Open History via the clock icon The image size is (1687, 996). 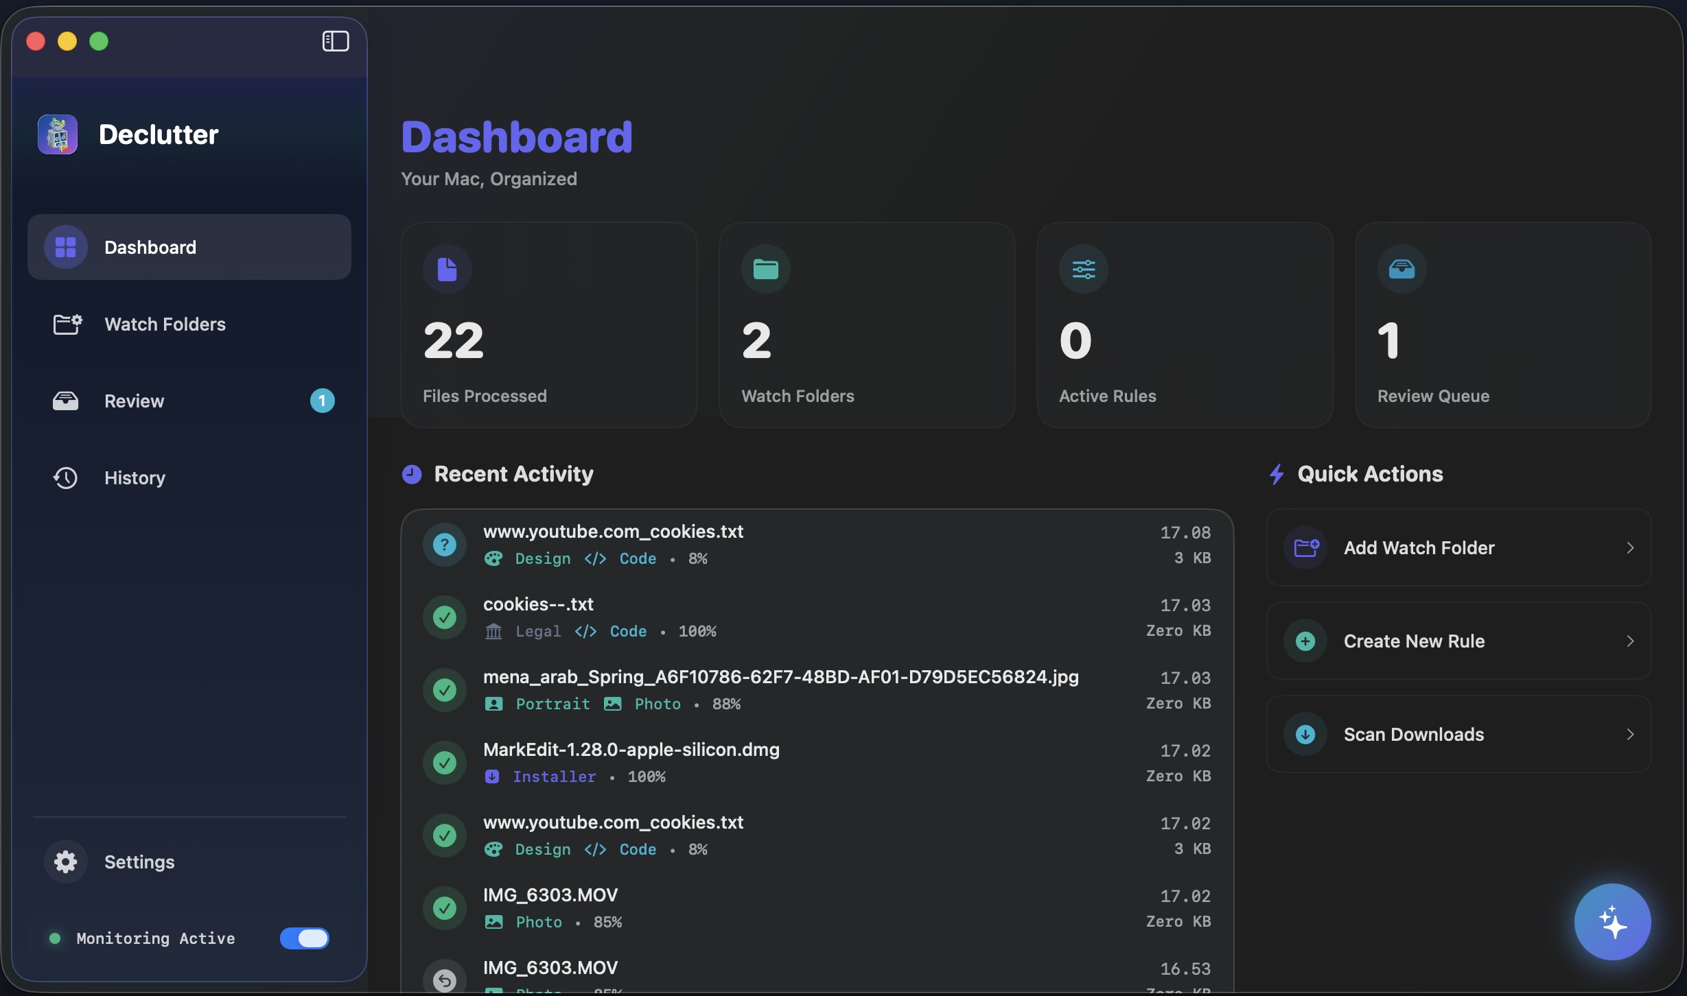pyautogui.click(x=65, y=477)
